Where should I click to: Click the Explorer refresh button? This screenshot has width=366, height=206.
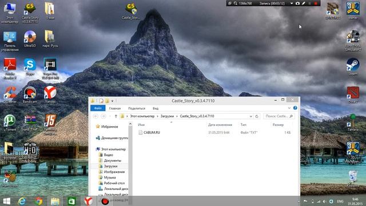point(257,116)
